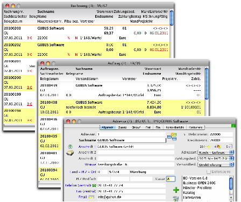Open the note icon labeled 4

[x=217, y=147]
